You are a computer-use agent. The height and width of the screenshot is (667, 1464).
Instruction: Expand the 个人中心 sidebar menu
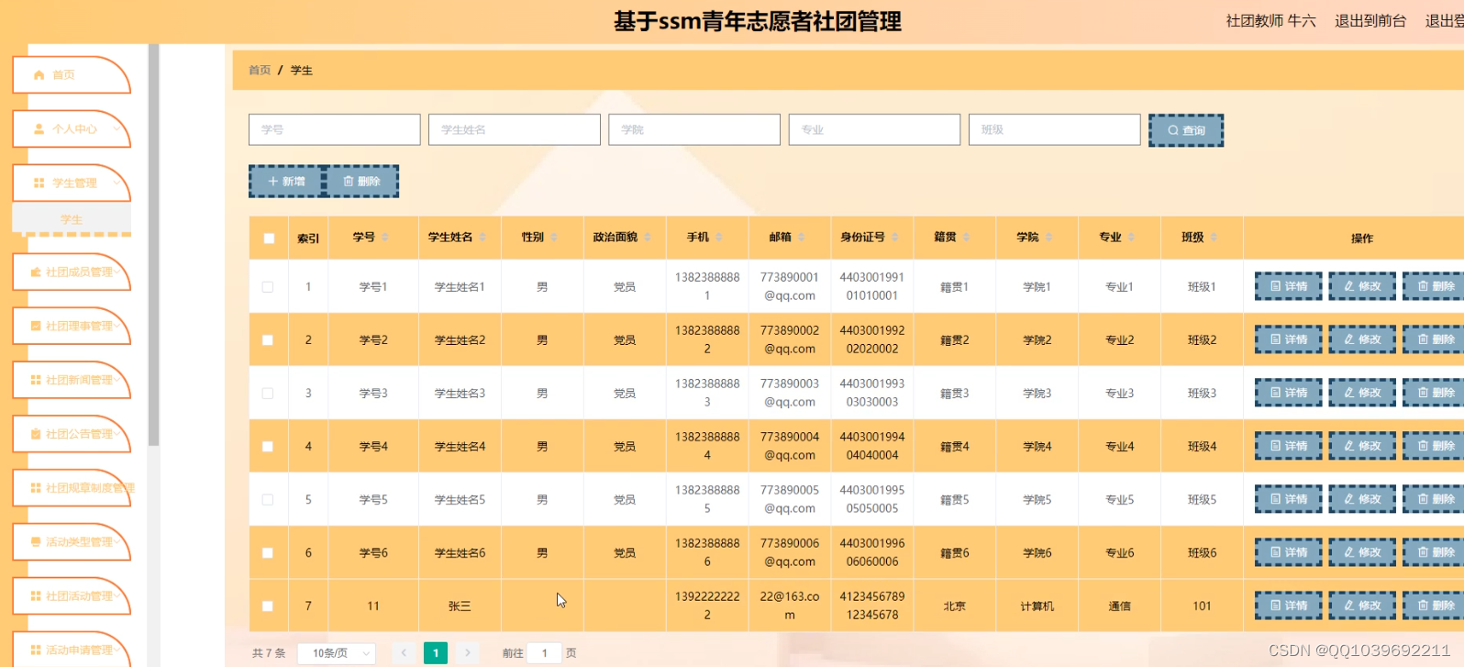pos(71,129)
